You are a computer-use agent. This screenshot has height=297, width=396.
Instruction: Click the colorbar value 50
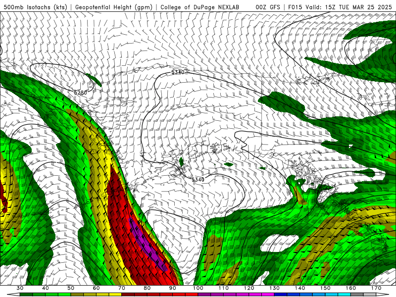(x=71, y=288)
